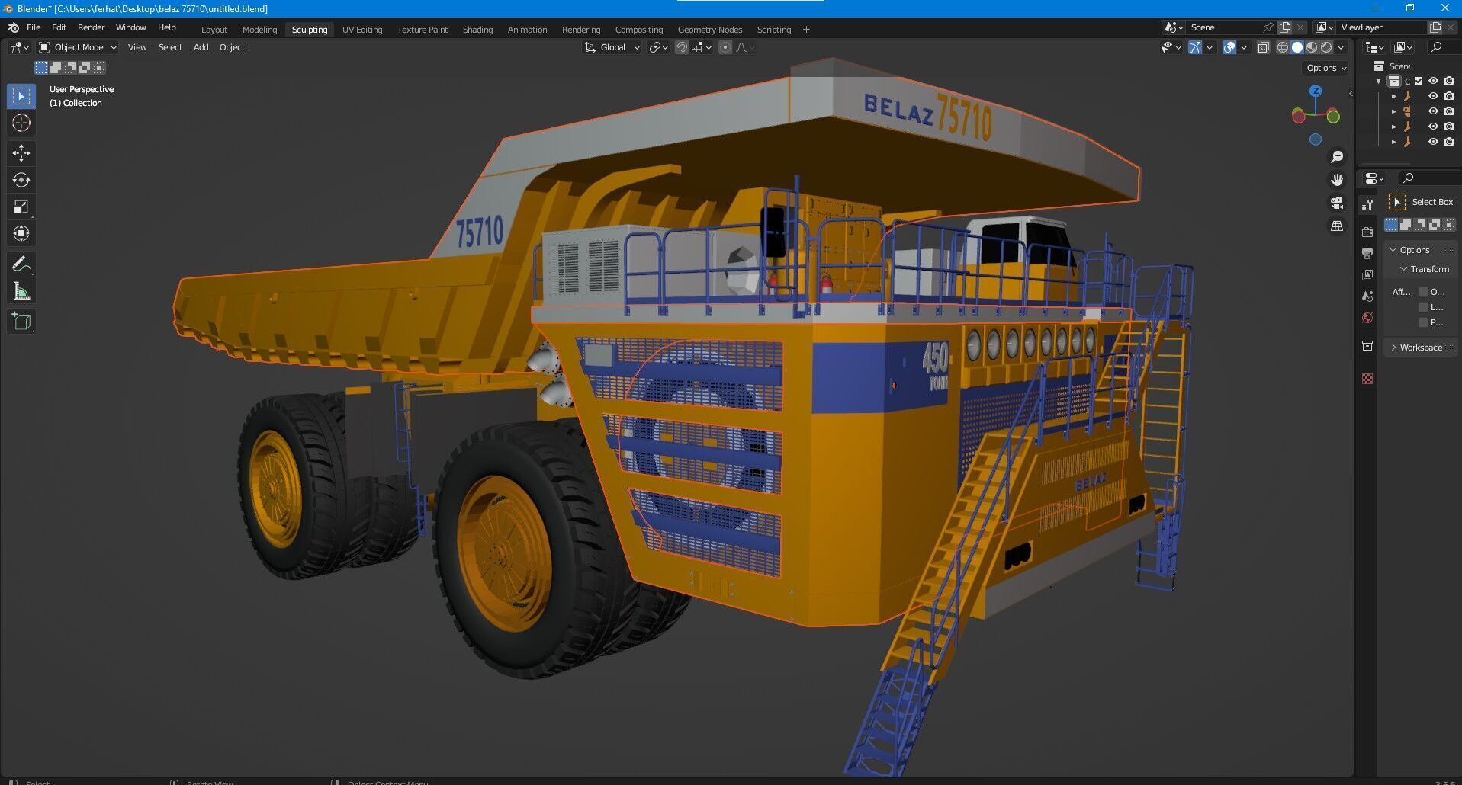This screenshot has height=785, width=1462.
Task: Open the Texture properties tab
Action: click(x=1367, y=379)
